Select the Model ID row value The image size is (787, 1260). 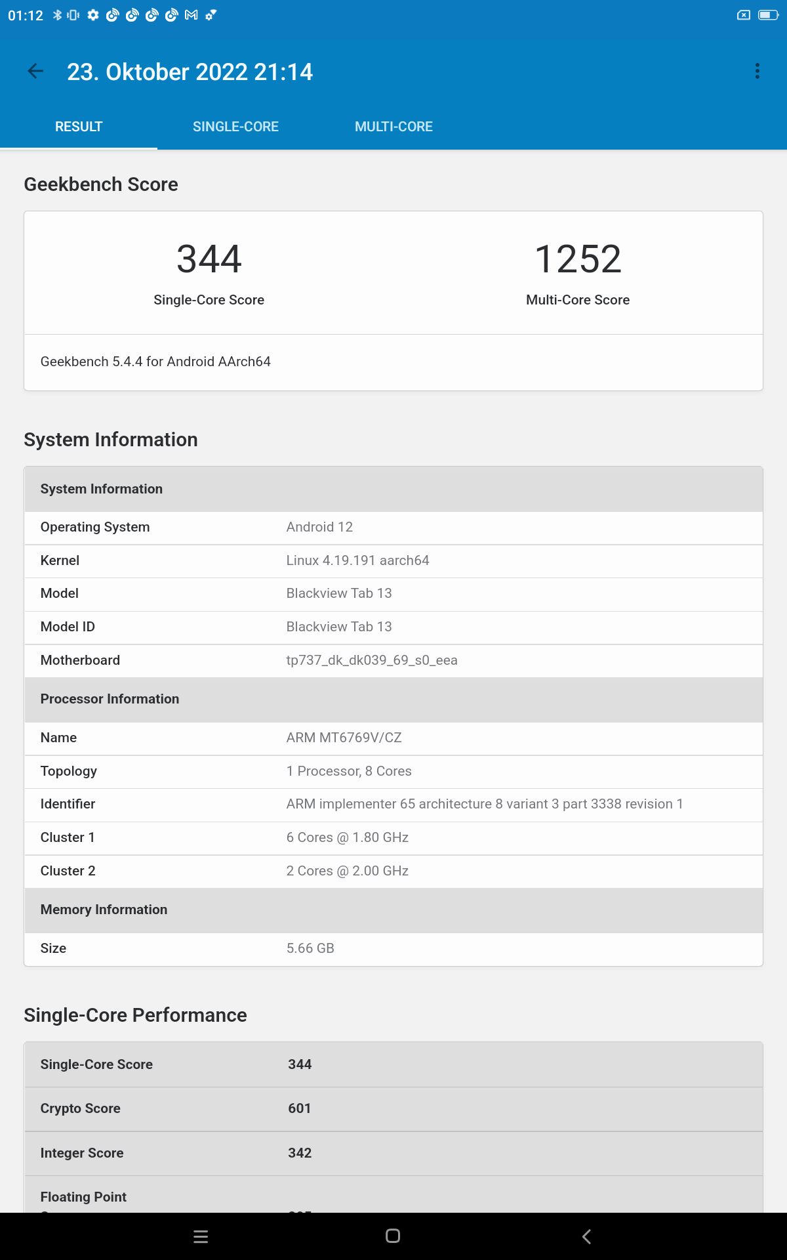pyautogui.click(x=339, y=627)
